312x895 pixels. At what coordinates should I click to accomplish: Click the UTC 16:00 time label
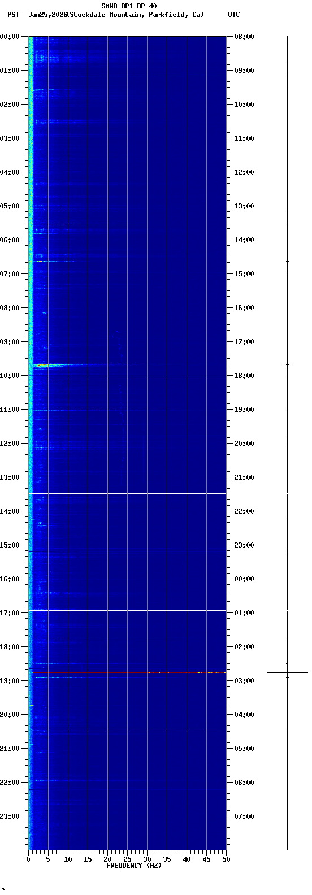(x=244, y=308)
